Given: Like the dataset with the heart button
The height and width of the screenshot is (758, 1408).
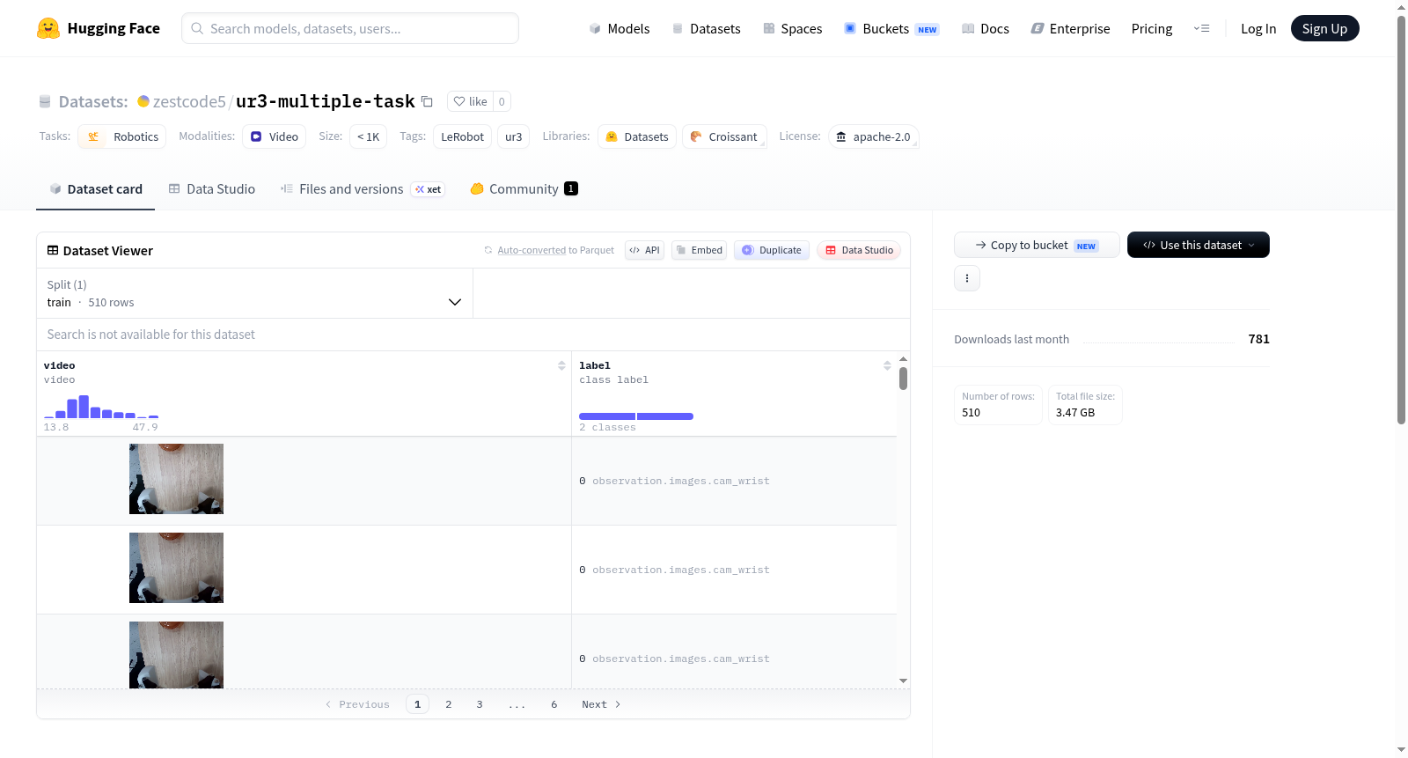Looking at the screenshot, I should point(470,101).
